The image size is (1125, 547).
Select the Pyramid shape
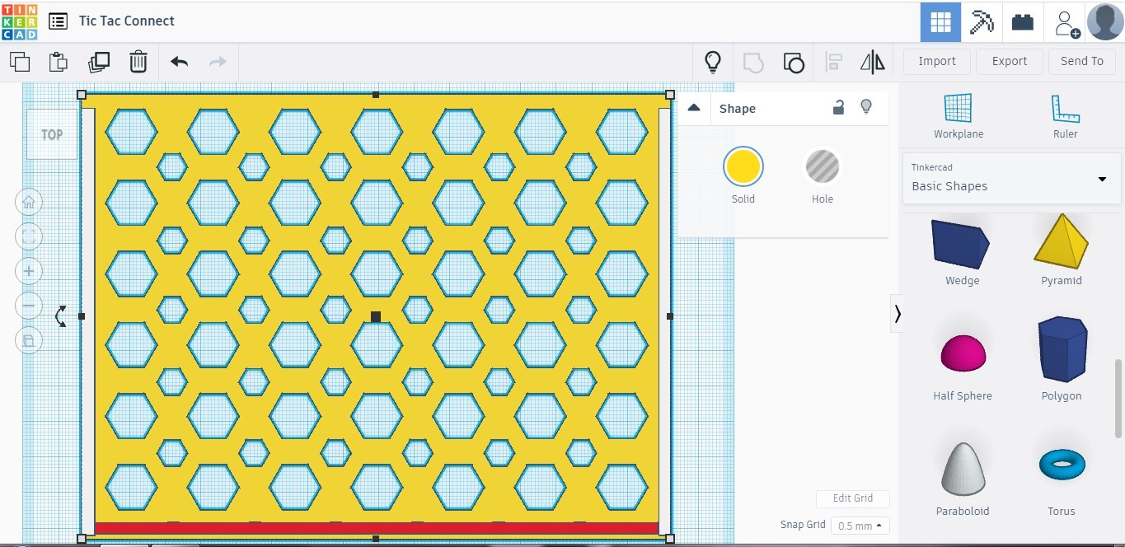click(1062, 250)
